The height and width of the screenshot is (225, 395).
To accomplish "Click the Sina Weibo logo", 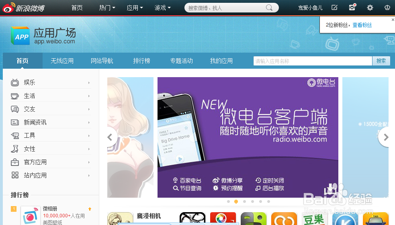I will click(23, 8).
